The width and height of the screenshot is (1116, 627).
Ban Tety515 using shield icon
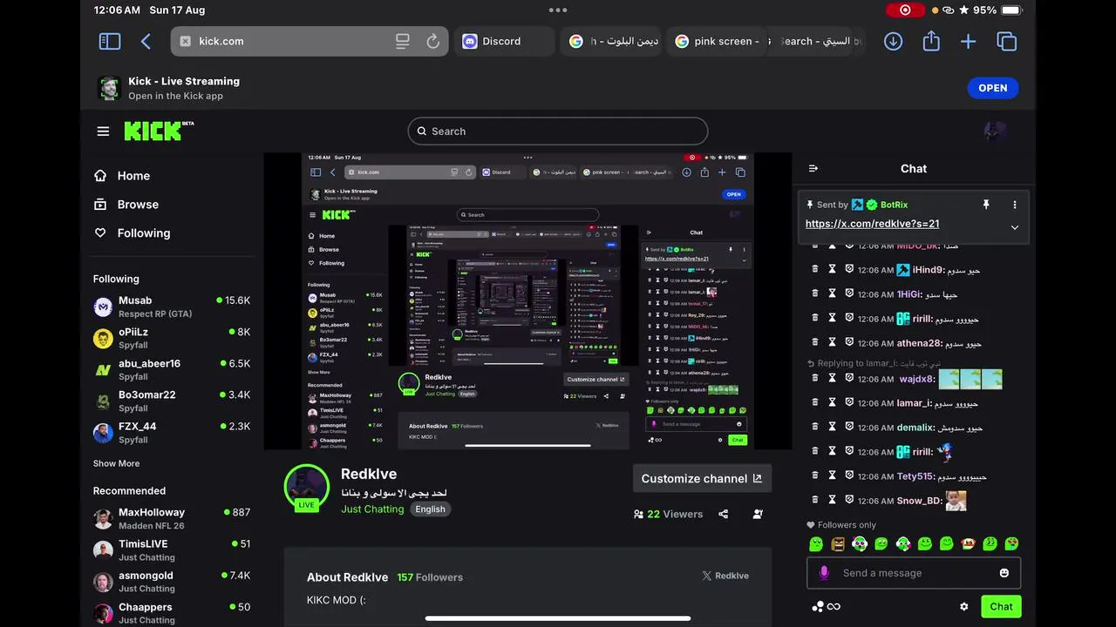(x=848, y=476)
